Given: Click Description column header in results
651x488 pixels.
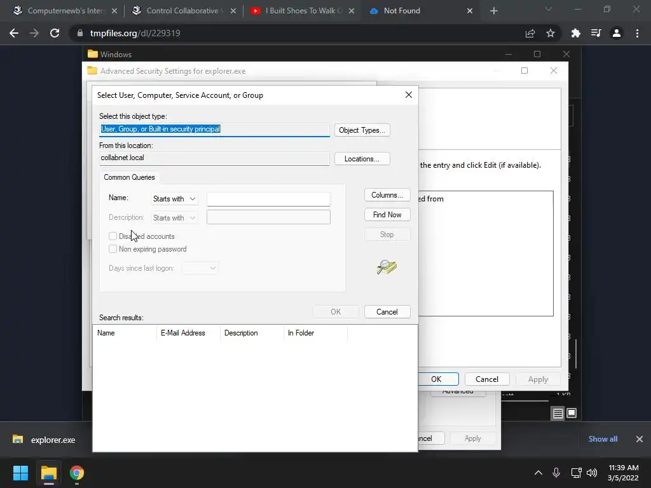Looking at the screenshot, I should click(252, 333).
